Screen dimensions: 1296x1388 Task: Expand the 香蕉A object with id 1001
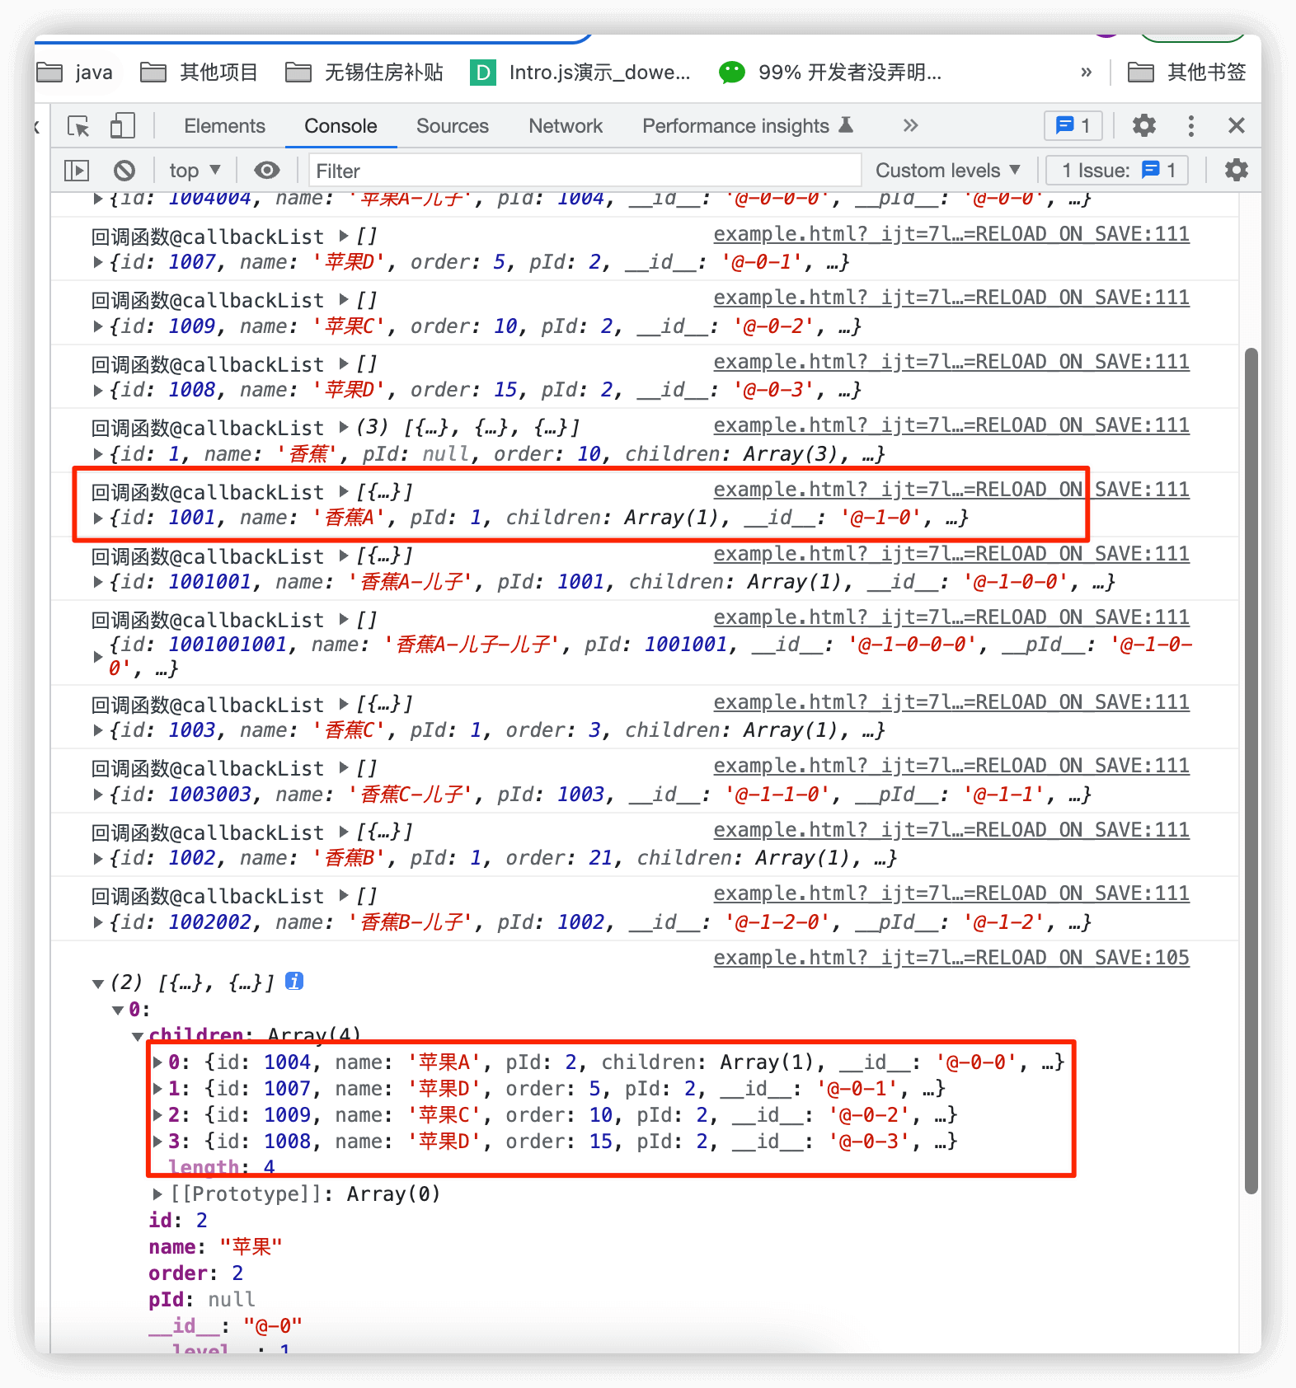98,518
